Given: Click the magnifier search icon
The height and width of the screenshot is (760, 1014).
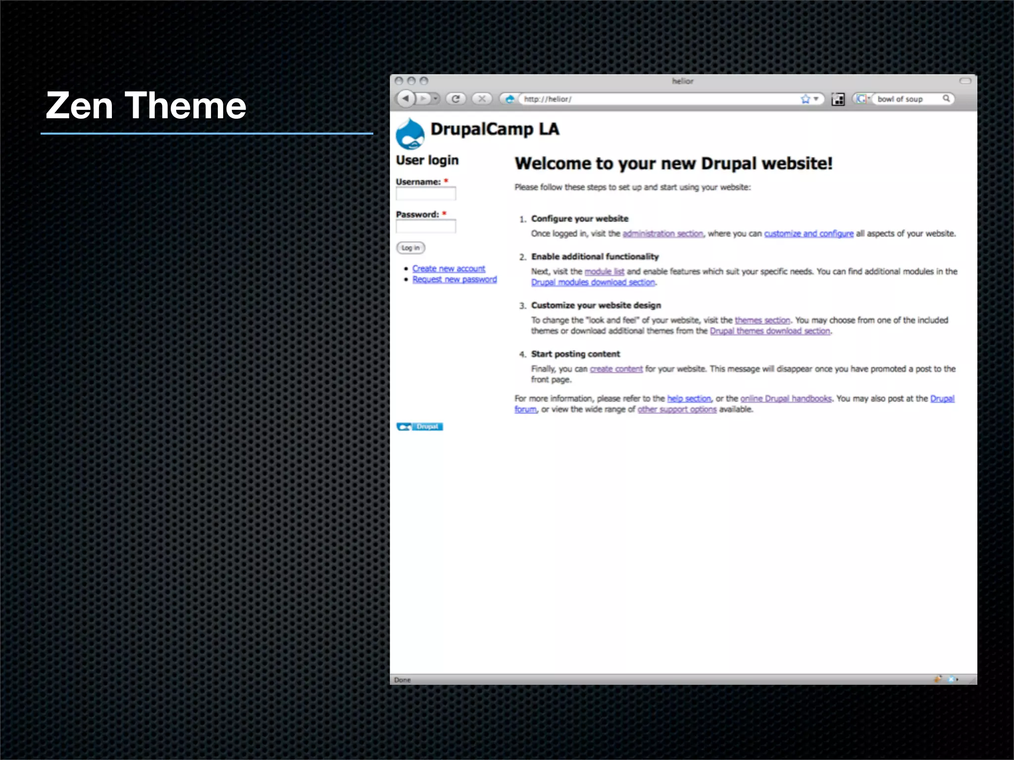Looking at the screenshot, I should pos(946,98).
